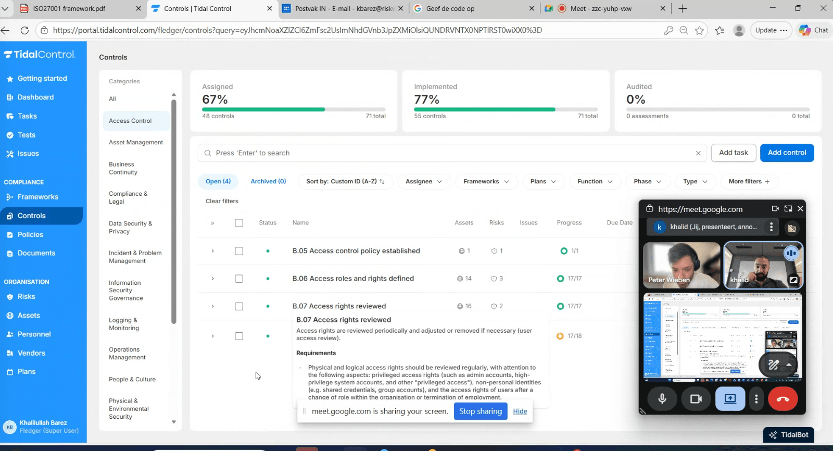Click the controls search input field
The width and height of the screenshot is (833, 451).
tap(448, 153)
